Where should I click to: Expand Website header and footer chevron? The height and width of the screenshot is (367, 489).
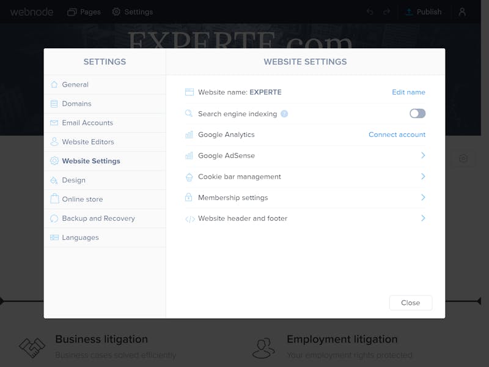(423, 218)
